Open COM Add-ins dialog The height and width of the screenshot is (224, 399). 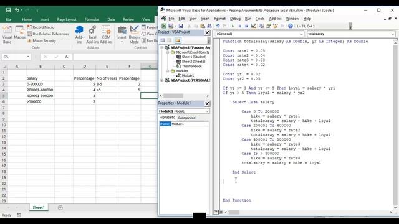106,35
